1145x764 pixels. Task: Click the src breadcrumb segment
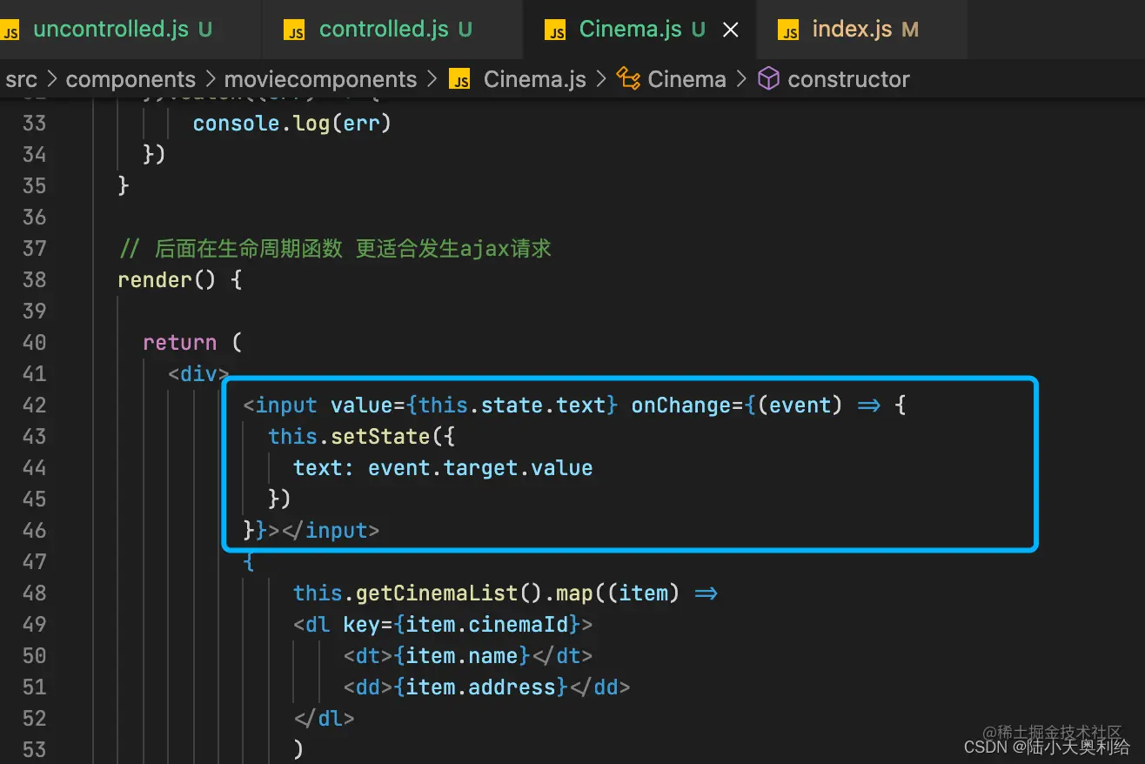pyautogui.click(x=22, y=79)
